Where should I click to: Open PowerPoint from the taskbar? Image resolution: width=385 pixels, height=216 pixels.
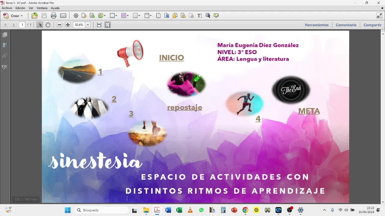234,210
